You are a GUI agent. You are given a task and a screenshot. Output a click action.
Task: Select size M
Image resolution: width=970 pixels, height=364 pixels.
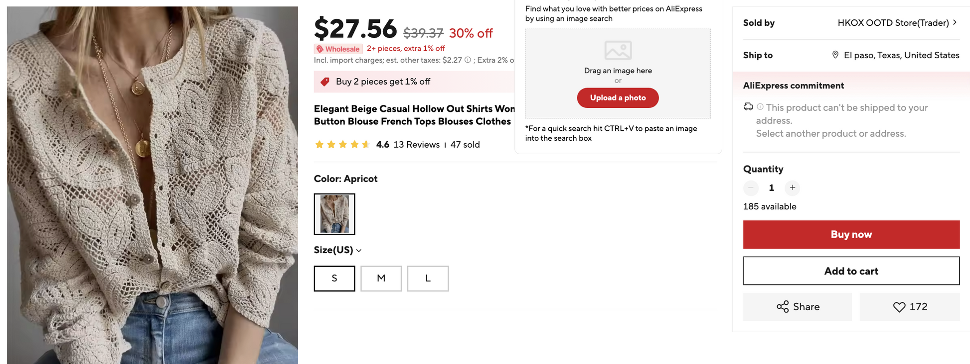tap(381, 278)
